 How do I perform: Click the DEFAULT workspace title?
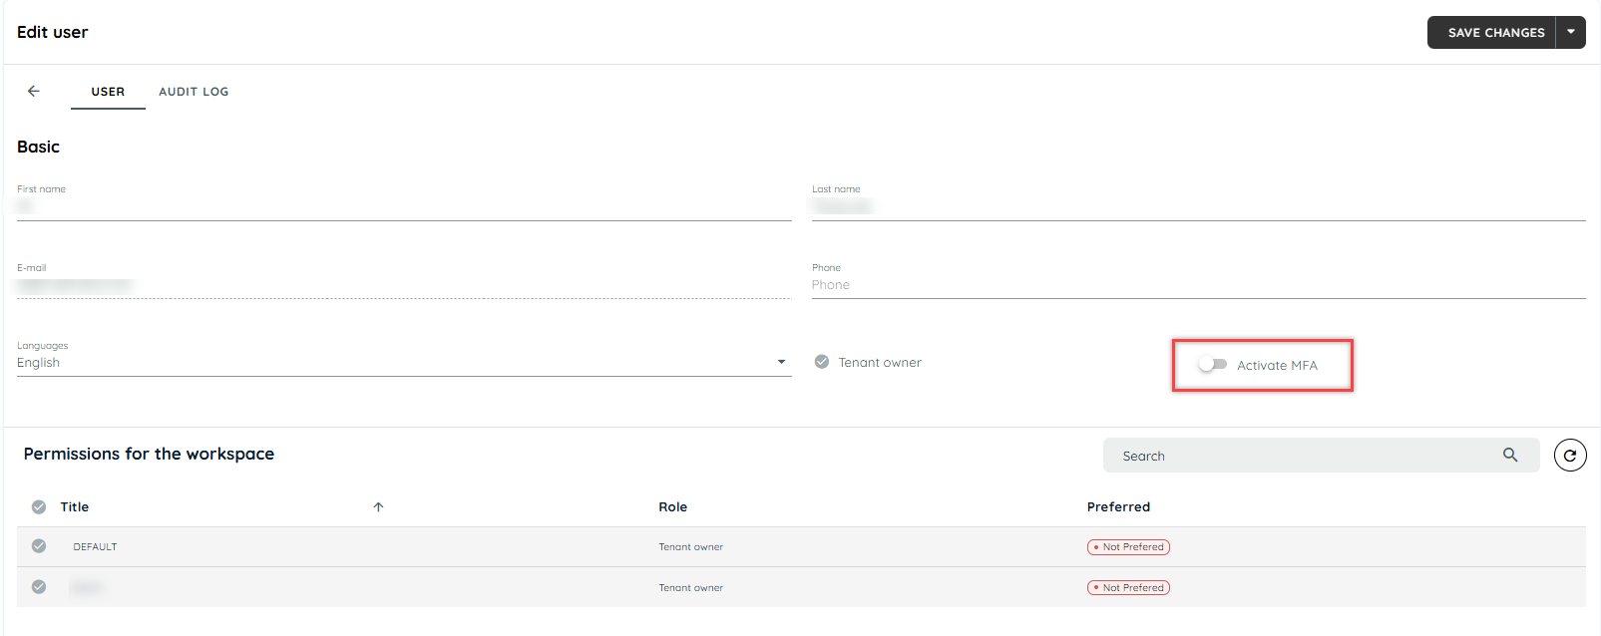(x=95, y=546)
